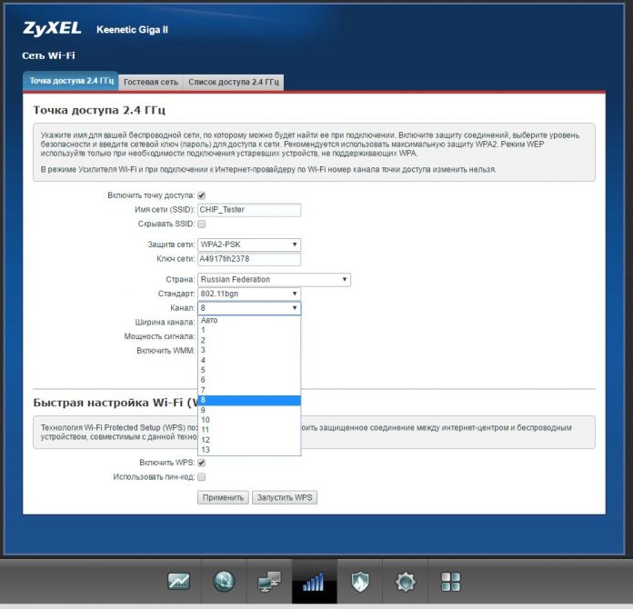Open the Internet globe icon

(224, 581)
